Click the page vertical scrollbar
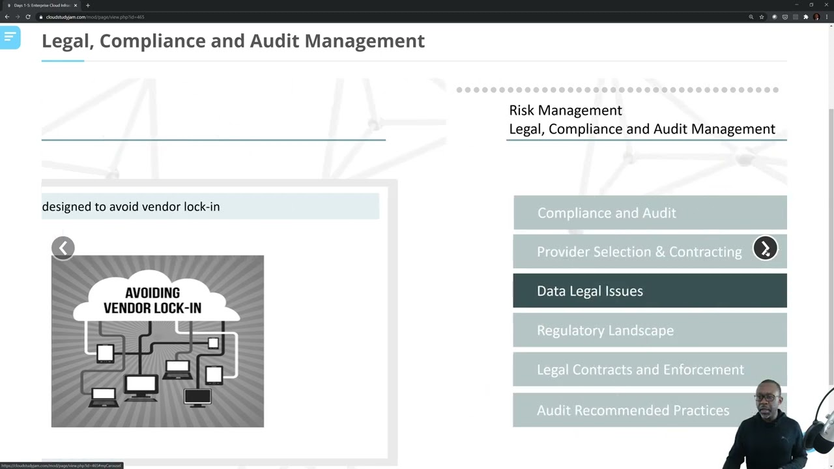 tap(830, 246)
